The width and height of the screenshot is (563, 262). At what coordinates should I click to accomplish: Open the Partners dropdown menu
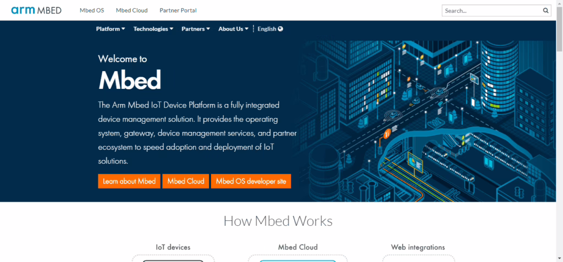point(196,29)
